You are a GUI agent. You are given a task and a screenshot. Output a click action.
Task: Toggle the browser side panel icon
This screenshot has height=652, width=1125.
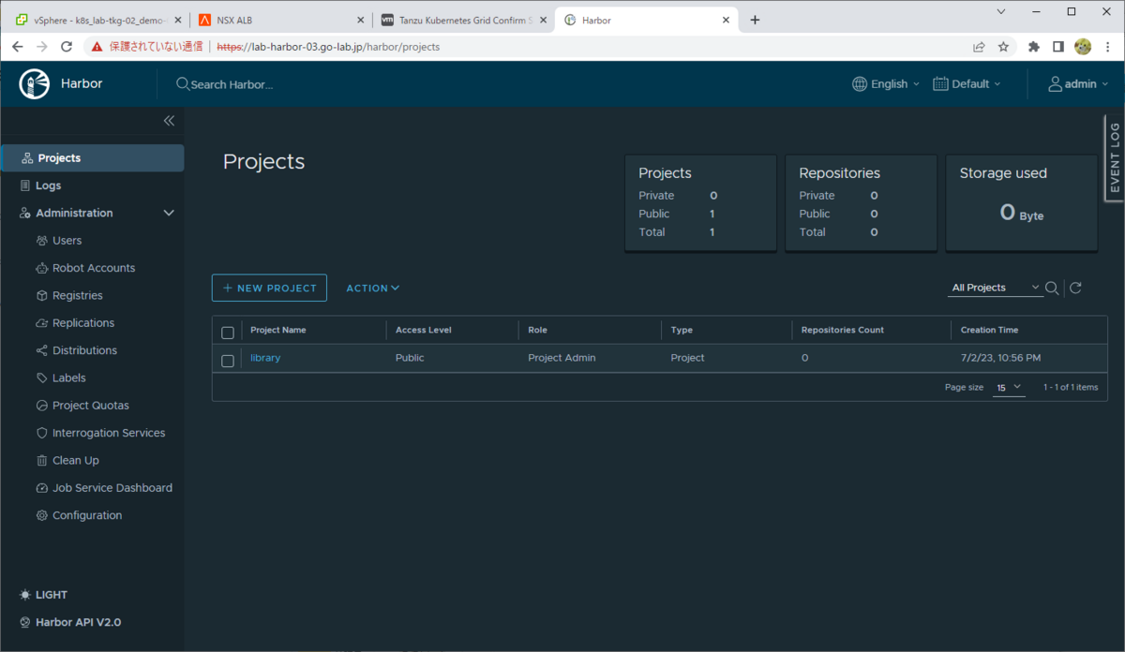tap(1058, 46)
